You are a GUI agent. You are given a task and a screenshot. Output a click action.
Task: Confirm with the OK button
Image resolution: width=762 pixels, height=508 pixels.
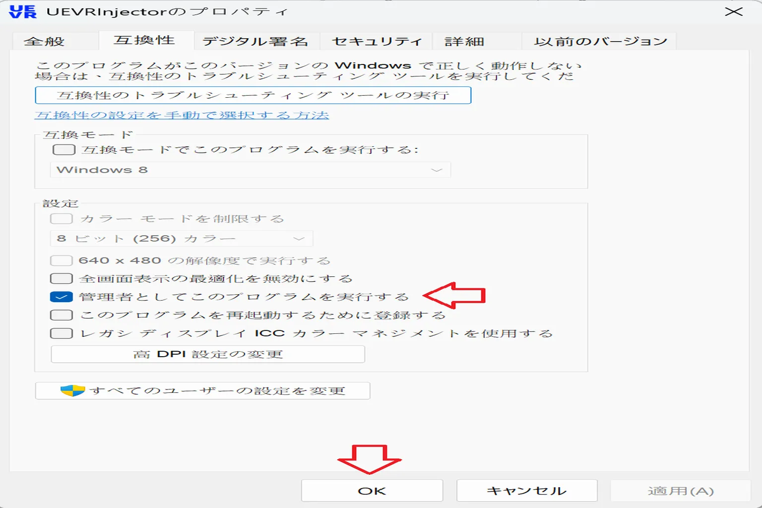[372, 491]
